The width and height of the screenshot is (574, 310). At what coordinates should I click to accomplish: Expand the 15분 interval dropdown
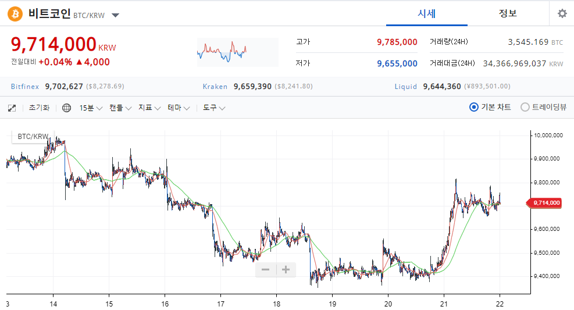pos(91,108)
